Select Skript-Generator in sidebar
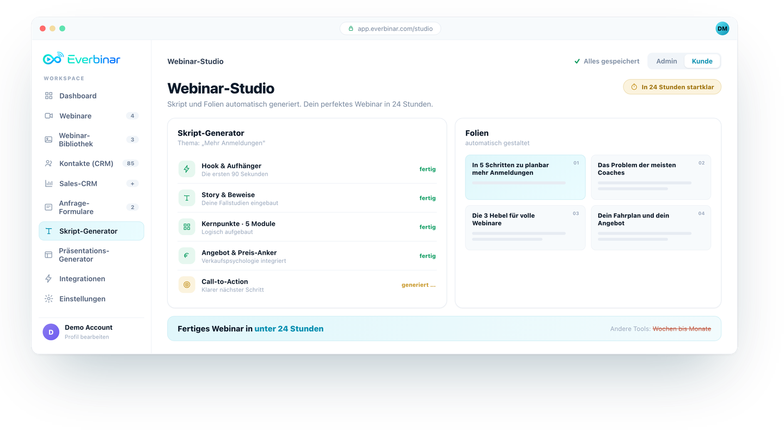 (91, 231)
